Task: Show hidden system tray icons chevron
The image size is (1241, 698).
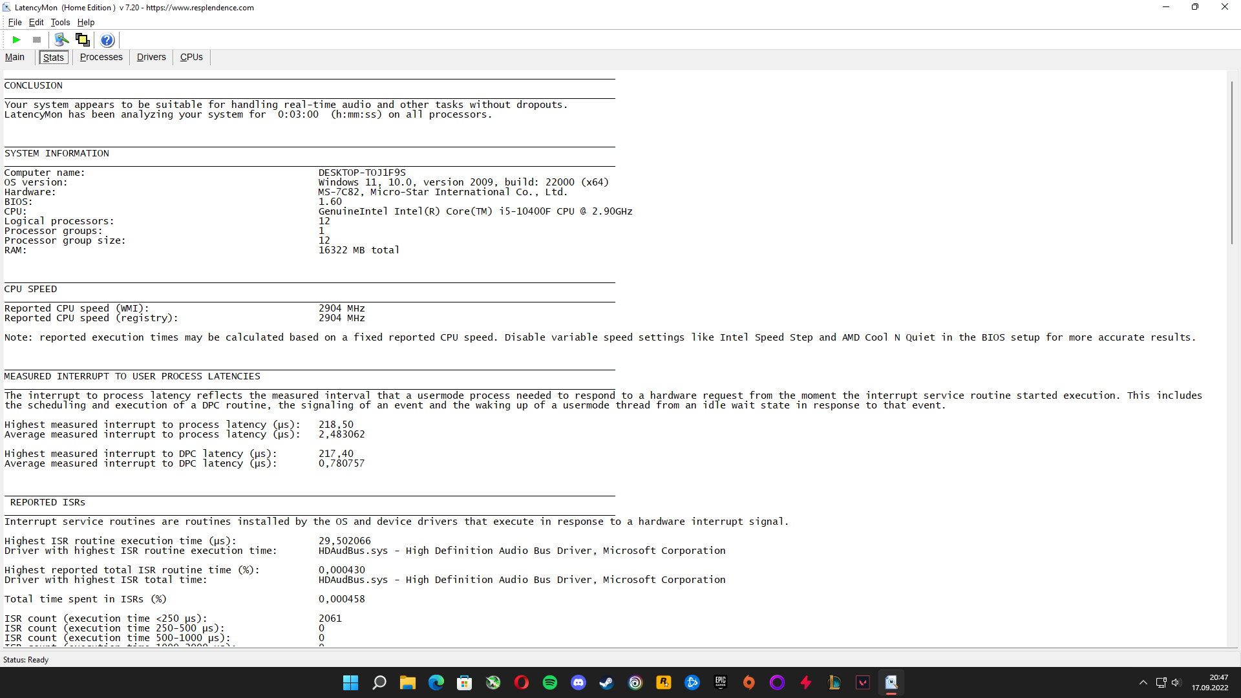Action: tap(1143, 682)
